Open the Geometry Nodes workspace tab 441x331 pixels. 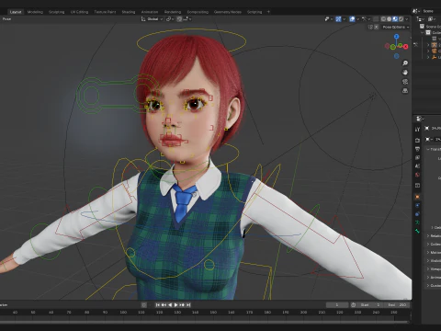point(228,12)
